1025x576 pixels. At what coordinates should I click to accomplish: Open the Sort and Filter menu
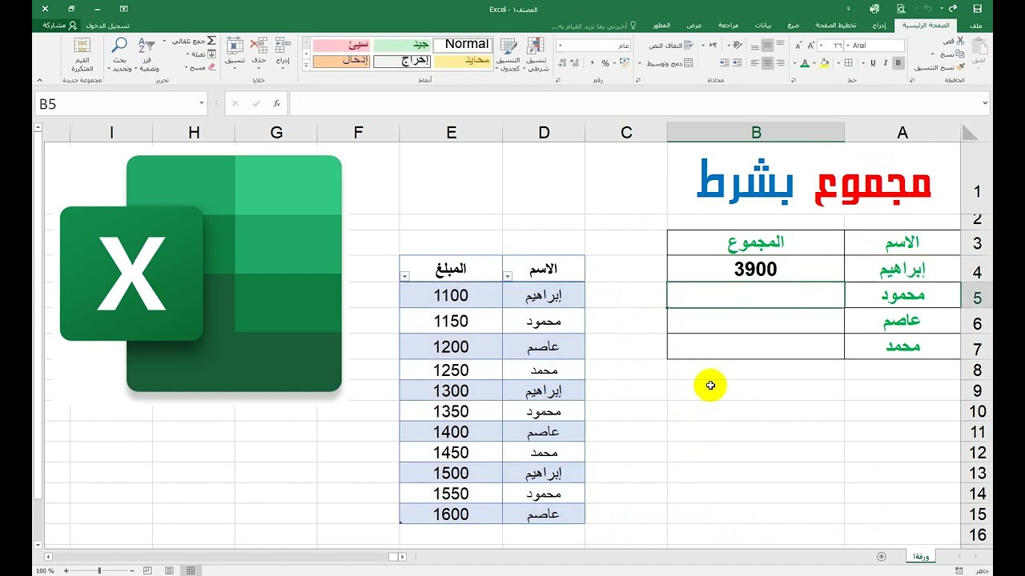147,54
